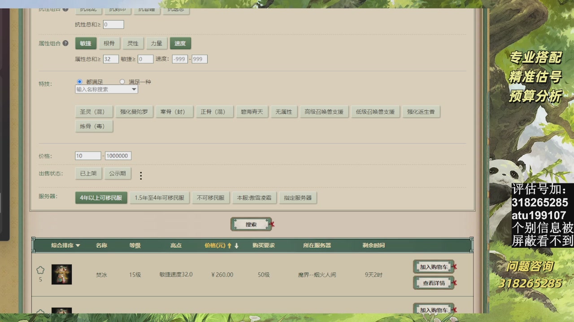The width and height of the screenshot is (574, 322).
Task: Choose the 不可移民服 server filter
Action: click(x=211, y=197)
